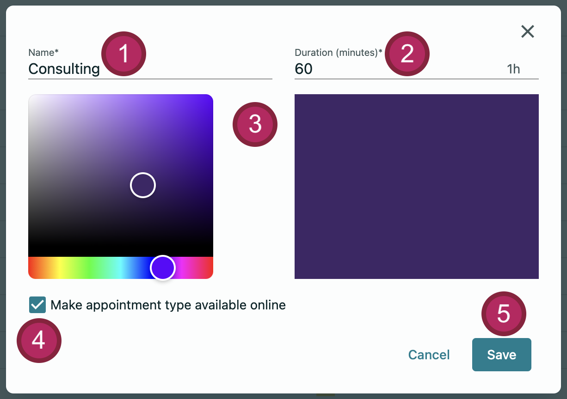Click numbered marker 3 near color picker
This screenshot has width=567, height=399.
tap(255, 124)
